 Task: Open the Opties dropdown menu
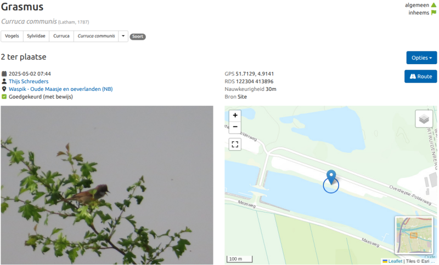(x=421, y=58)
